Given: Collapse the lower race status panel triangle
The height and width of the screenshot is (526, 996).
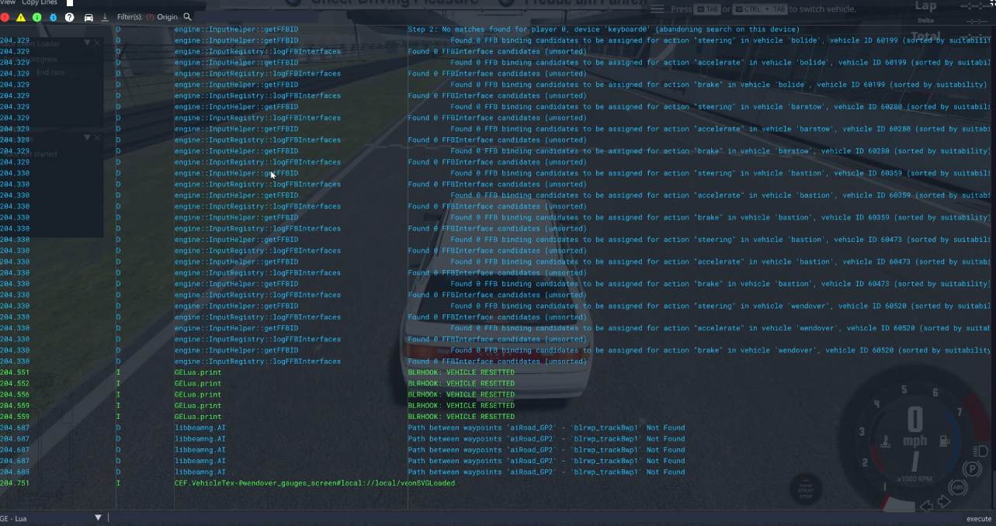Looking at the screenshot, I should point(87,137).
